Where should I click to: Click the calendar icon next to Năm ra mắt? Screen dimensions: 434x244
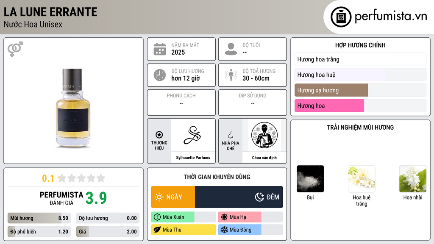tap(160, 49)
